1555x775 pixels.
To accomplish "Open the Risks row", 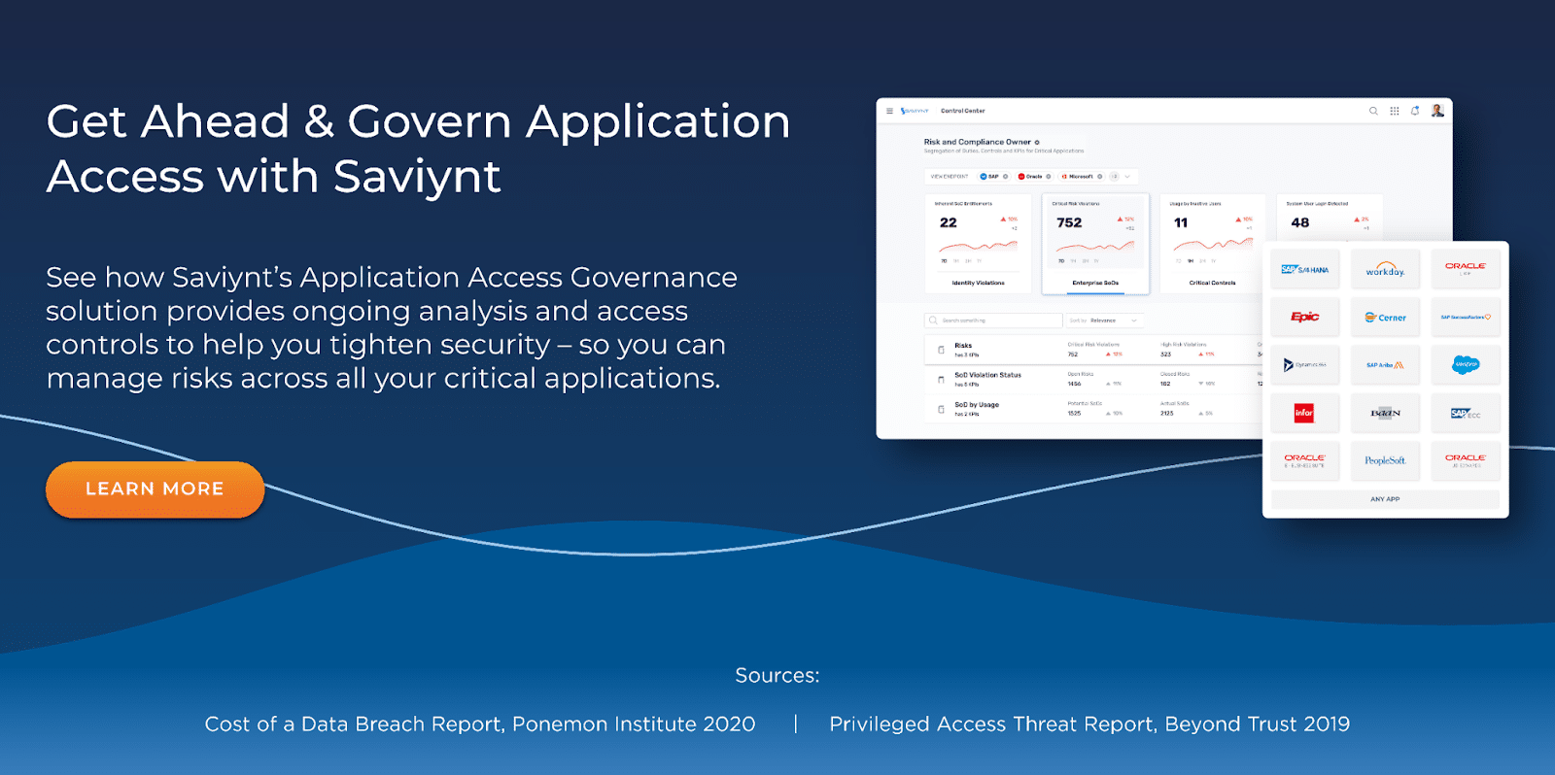I will point(1093,350).
